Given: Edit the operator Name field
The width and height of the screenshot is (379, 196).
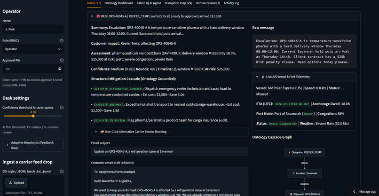Looking at the screenshot, I should [33, 29].
